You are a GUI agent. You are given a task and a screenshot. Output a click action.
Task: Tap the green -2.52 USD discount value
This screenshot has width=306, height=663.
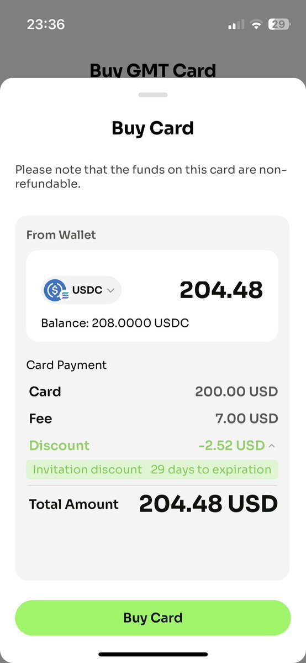coord(231,446)
